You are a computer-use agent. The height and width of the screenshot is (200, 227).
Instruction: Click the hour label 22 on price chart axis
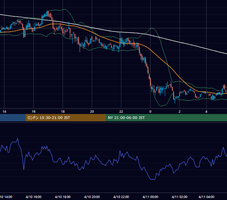pos(121,112)
